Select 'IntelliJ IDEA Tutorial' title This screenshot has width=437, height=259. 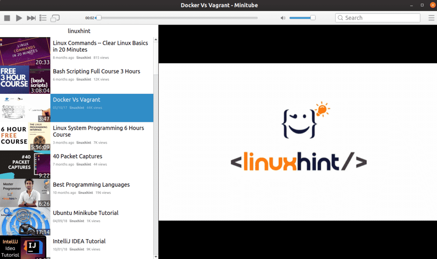[79, 241]
